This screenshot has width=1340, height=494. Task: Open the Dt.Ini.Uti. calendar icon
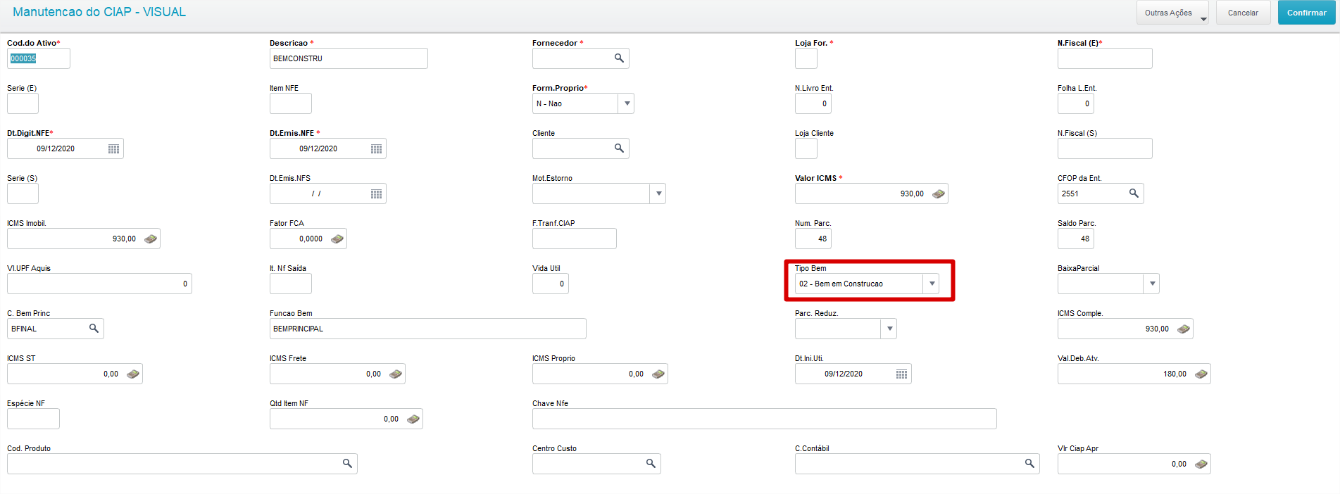(x=901, y=374)
